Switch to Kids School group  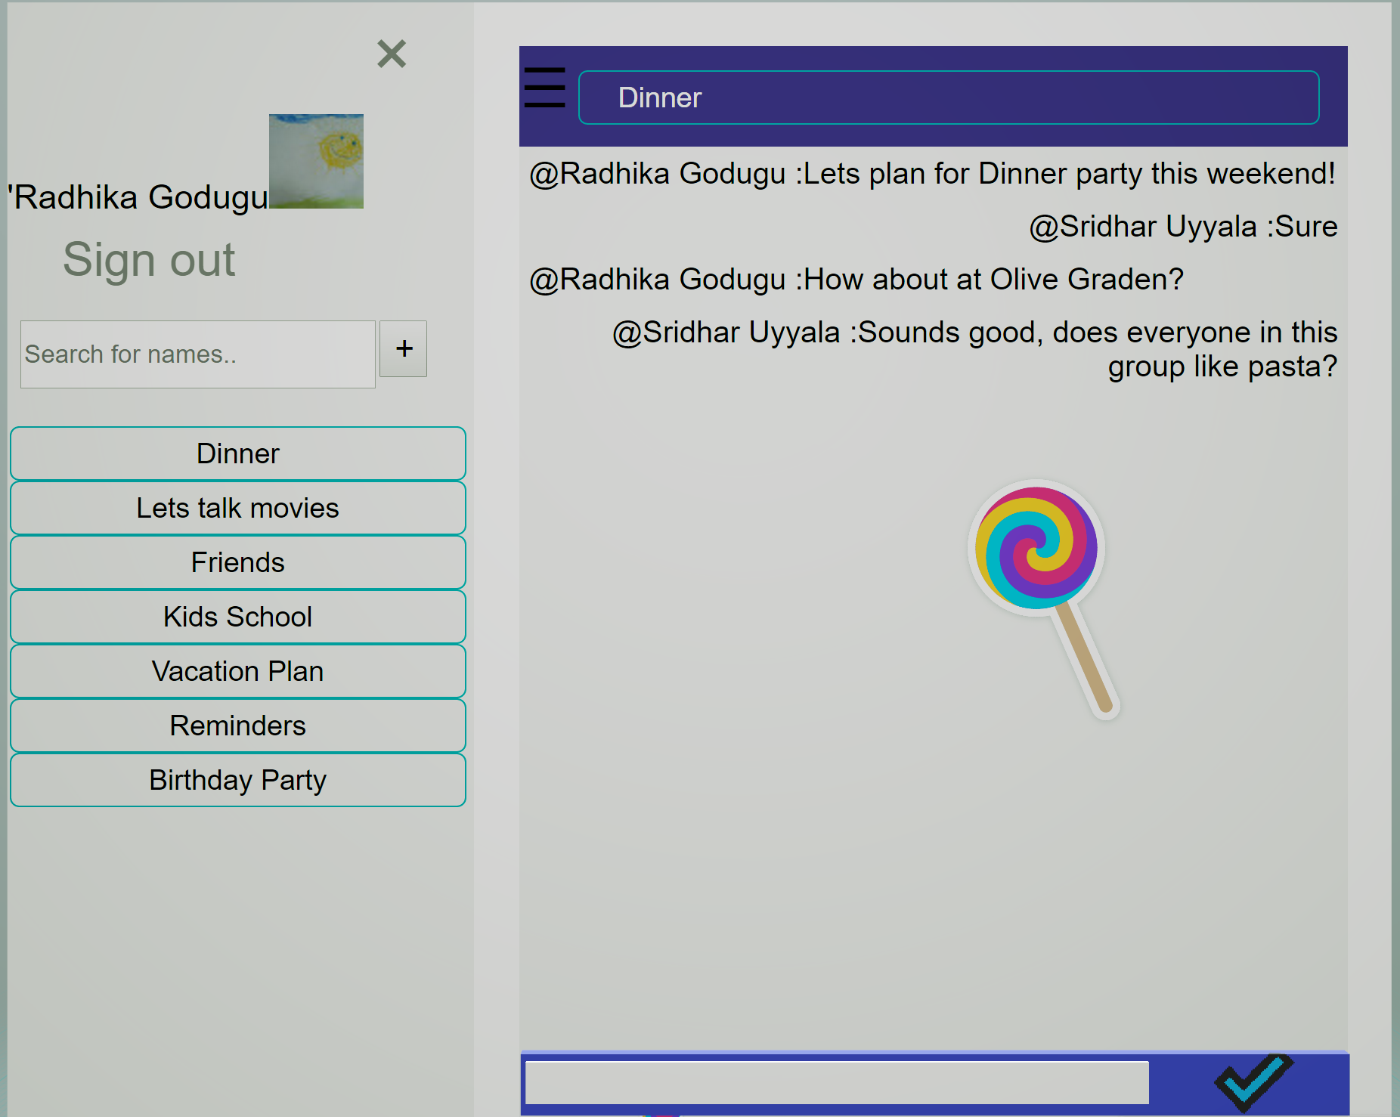coord(237,617)
